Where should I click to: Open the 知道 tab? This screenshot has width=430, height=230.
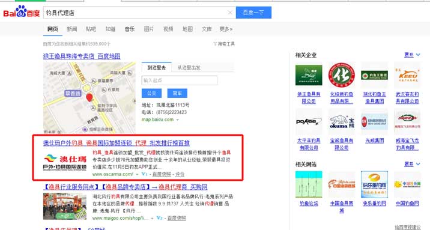point(111,29)
